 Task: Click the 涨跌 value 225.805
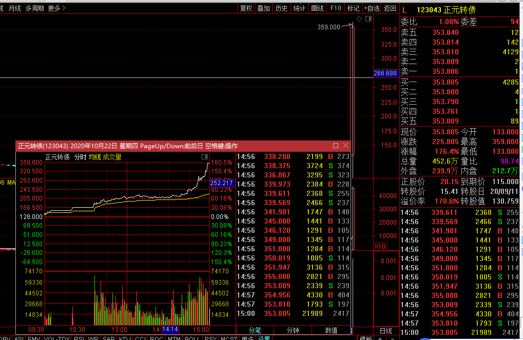tap(445, 142)
